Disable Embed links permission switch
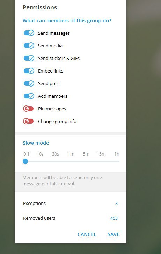The image size is (161, 254). [29, 71]
